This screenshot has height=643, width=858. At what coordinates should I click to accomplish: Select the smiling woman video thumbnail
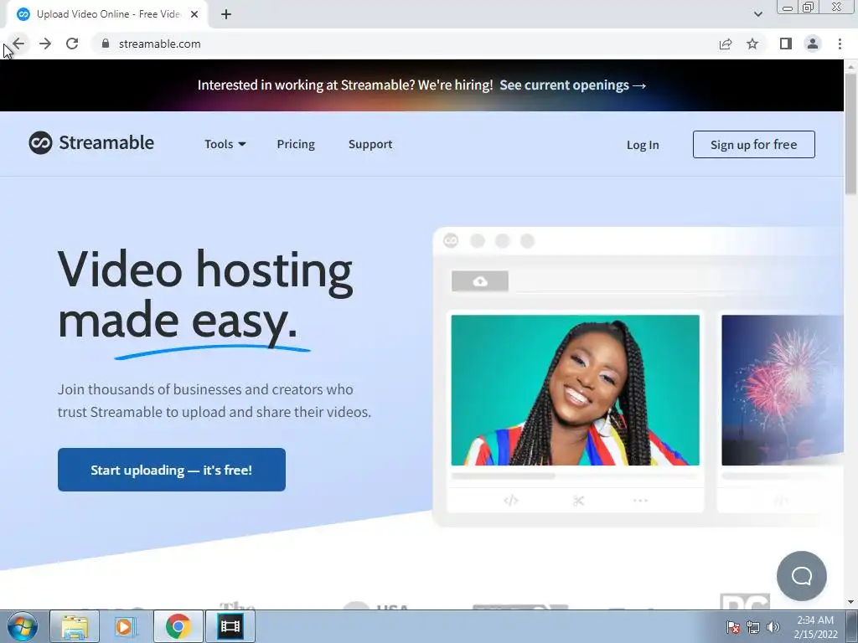click(575, 390)
